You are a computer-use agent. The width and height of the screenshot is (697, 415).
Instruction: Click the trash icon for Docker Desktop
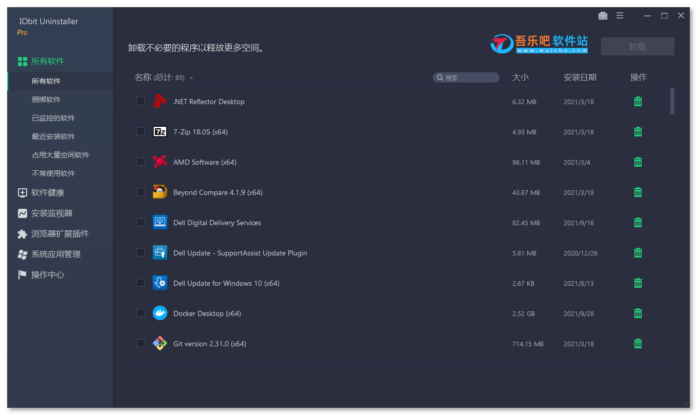pyautogui.click(x=638, y=313)
